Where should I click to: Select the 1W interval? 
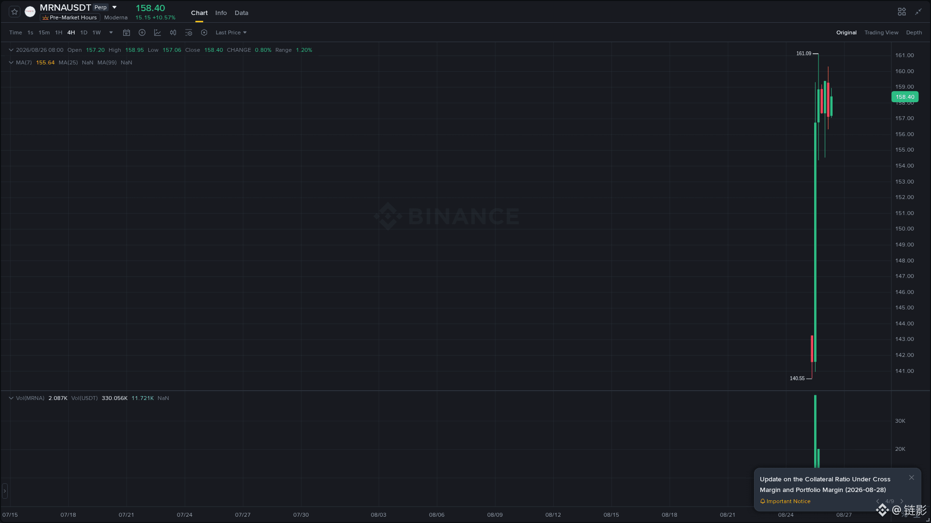point(96,32)
